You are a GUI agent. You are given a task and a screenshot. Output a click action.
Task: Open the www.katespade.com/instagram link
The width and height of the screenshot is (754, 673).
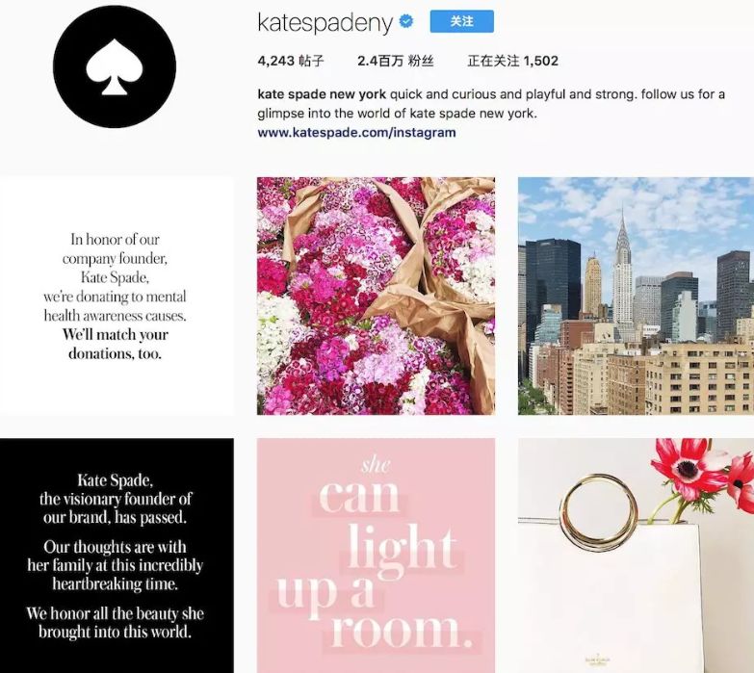pyautogui.click(x=356, y=132)
